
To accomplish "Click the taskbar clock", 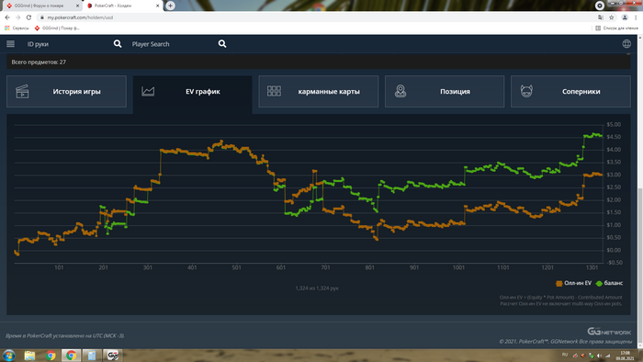I will [x=625, y=356].
